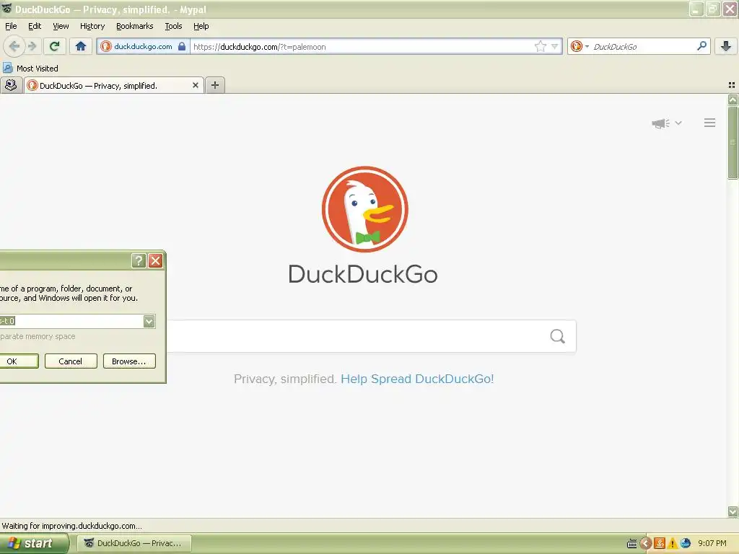
Task: Click the blue globe tray icon
Action: click(x=686, y=544)
